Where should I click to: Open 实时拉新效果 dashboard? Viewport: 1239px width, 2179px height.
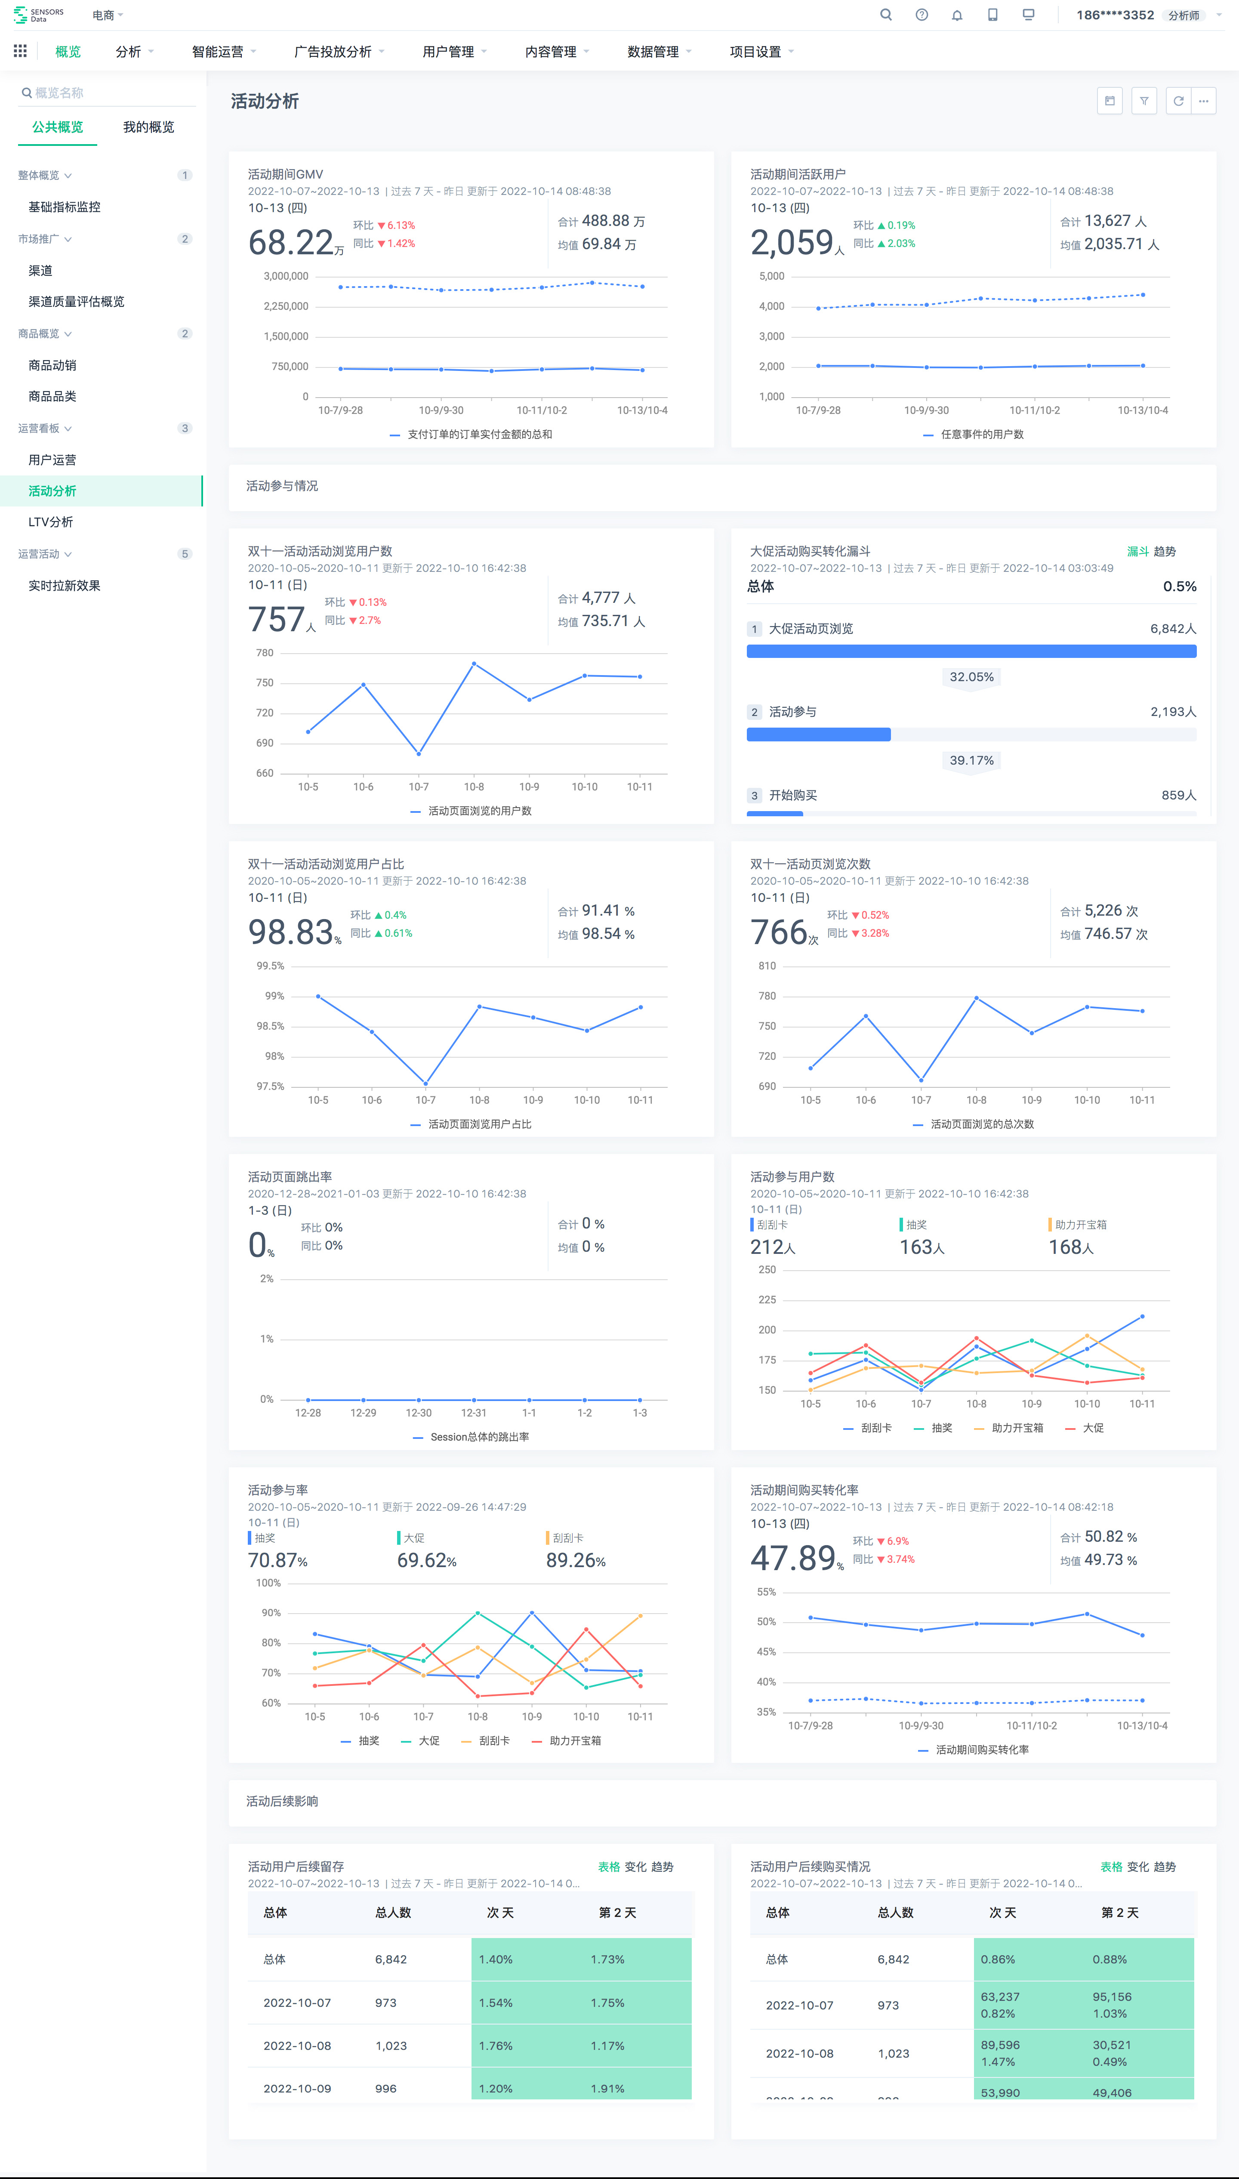(x=65, y=585)
